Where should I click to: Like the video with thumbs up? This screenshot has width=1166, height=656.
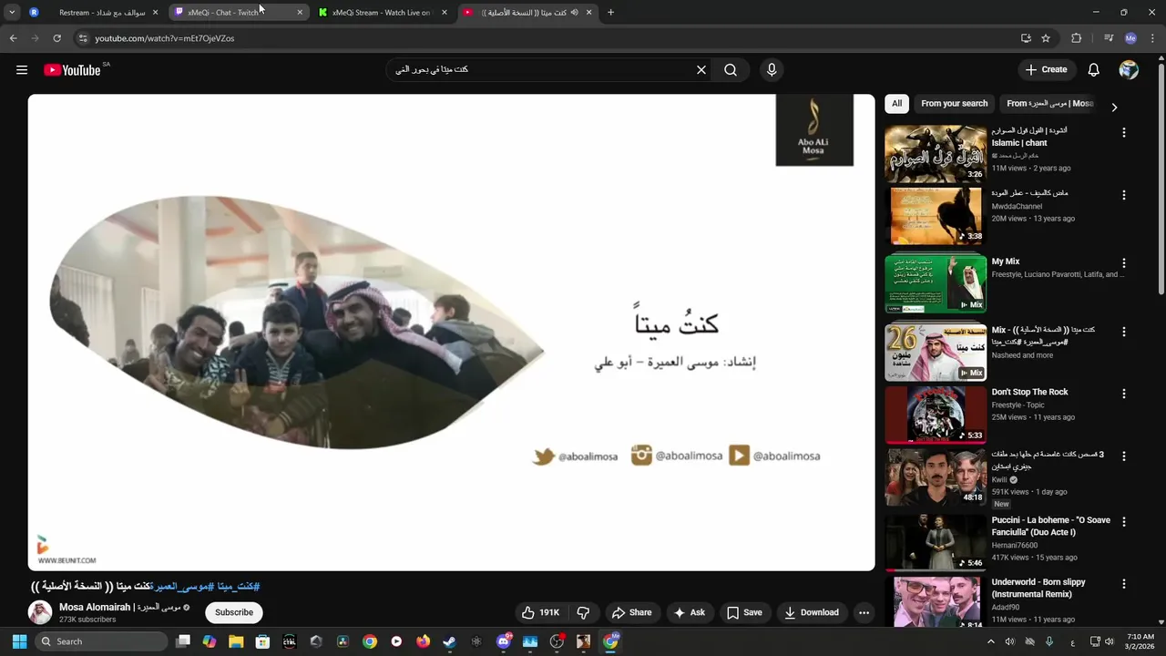(539, 612)
